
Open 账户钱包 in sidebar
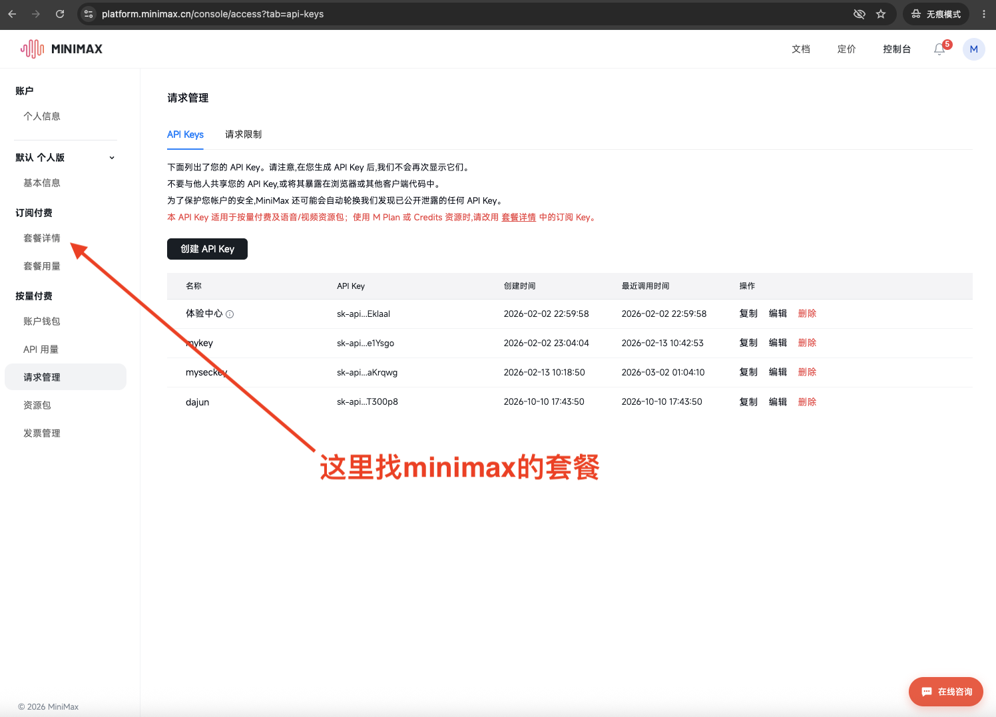tap(42, 321)
